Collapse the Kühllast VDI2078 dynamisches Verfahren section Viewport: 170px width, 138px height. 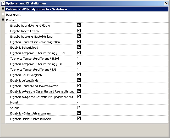coord(3,9)
